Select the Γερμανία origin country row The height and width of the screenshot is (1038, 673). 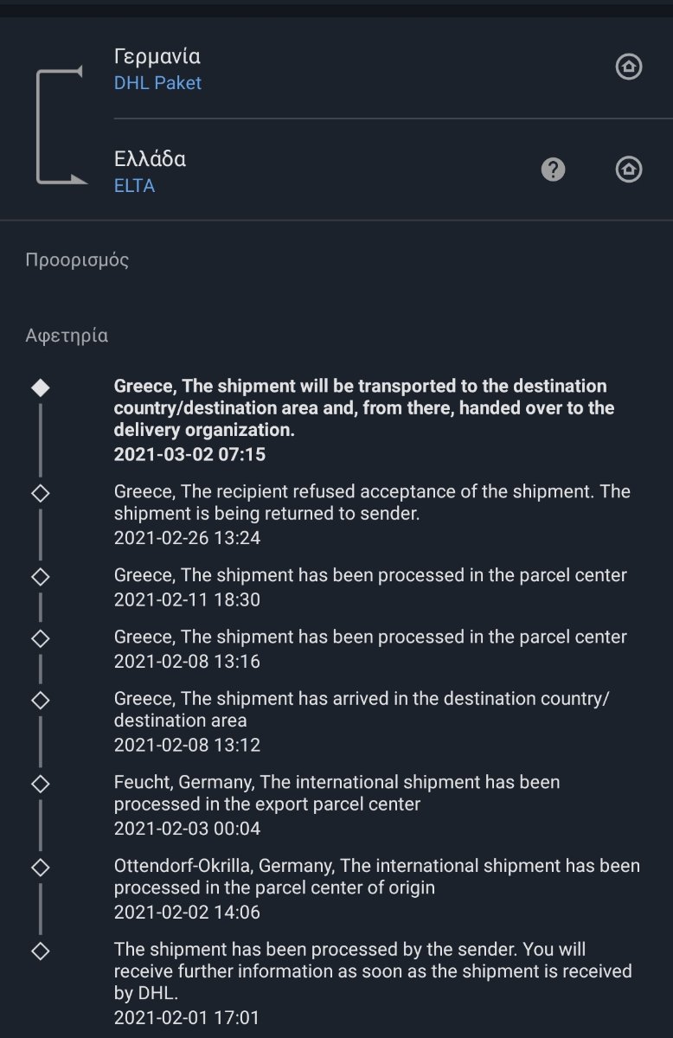pyautogui.click(x=336, y=68)
